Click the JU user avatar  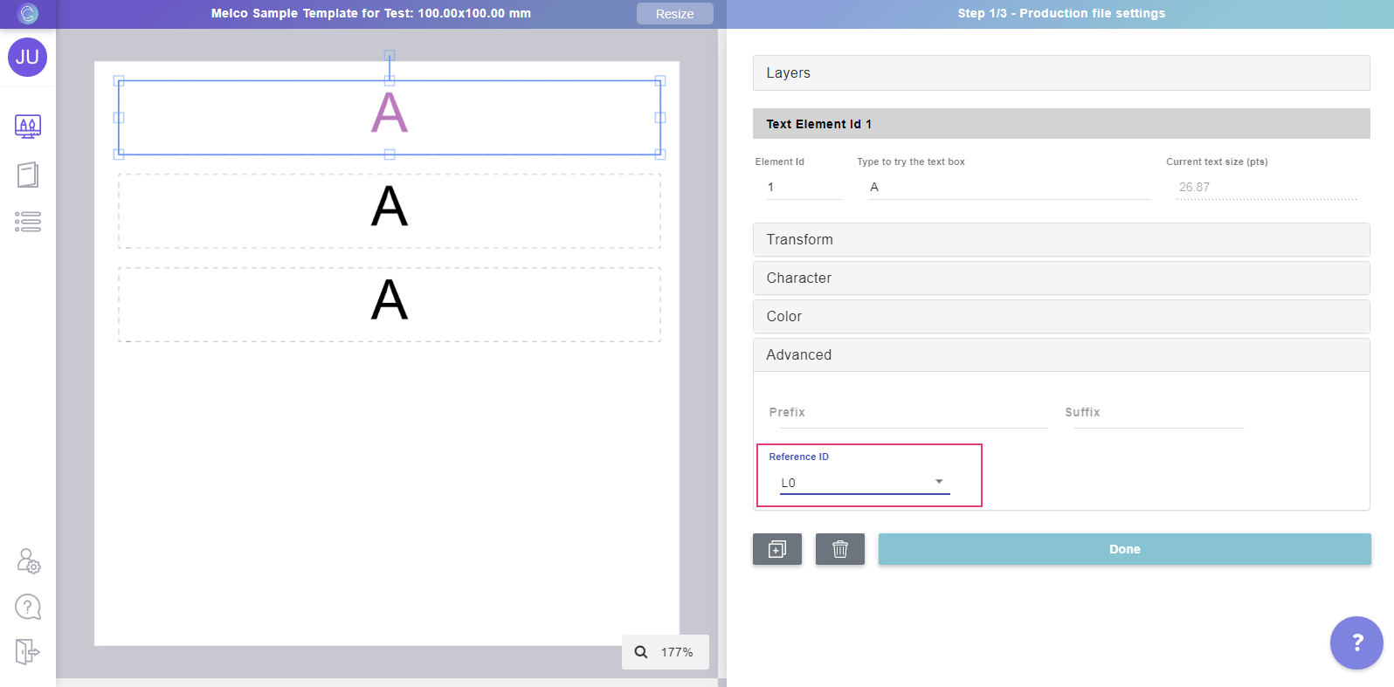27,57
